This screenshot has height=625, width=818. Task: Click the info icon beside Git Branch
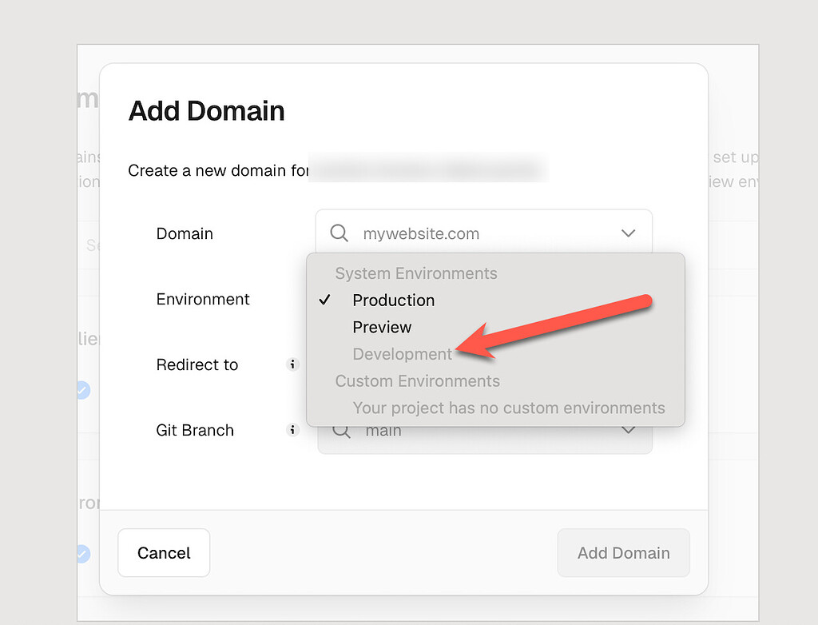click(x=293, y=429)
